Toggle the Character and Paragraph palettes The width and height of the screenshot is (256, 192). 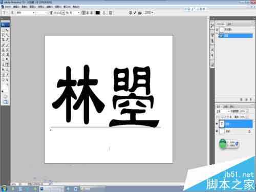[111, 13]
